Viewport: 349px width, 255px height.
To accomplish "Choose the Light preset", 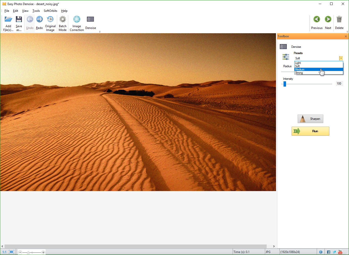I will (319, 63).
